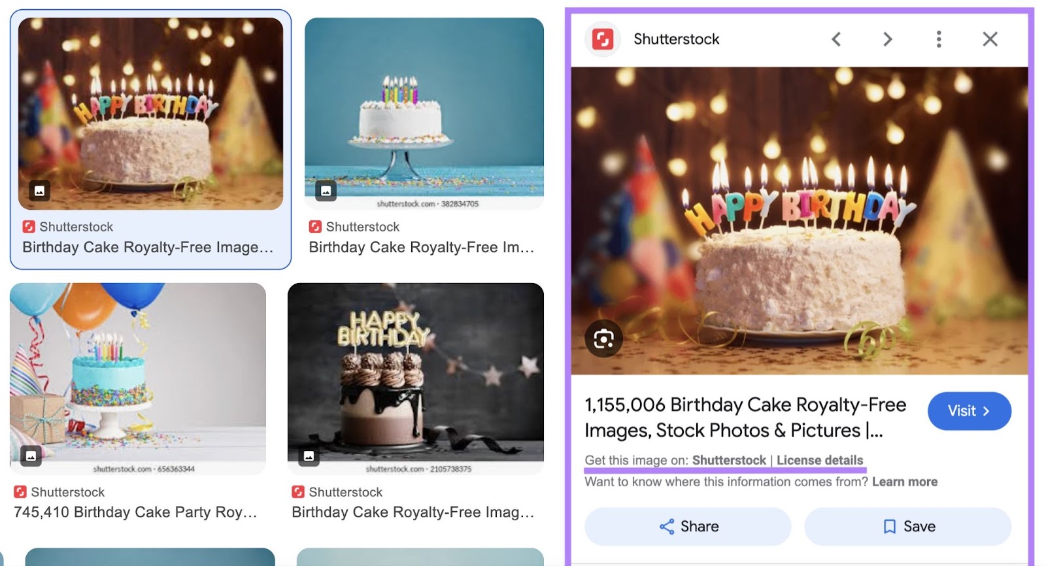
Task: Search within the image using Google Lens
Action: 605,337
